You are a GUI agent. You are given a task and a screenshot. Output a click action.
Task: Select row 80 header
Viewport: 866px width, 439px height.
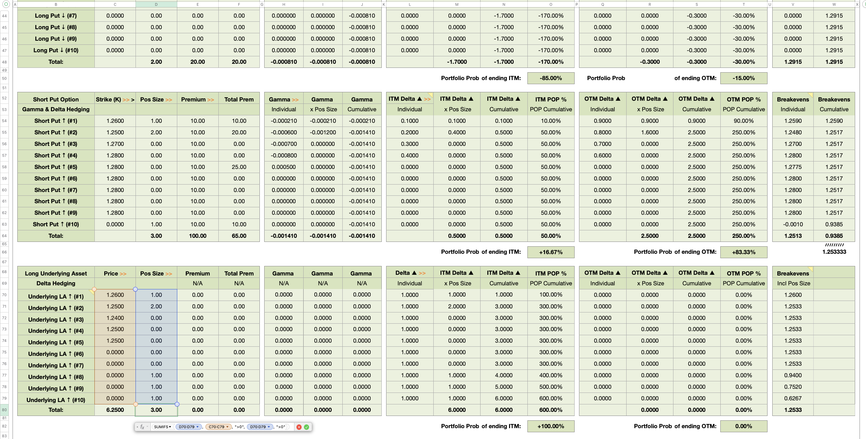pos(4,410)
